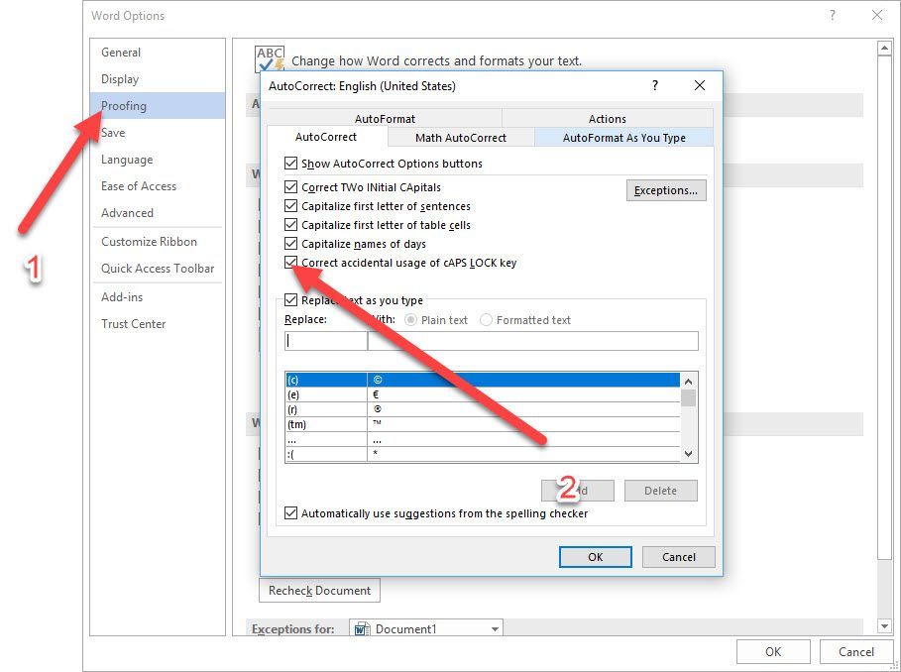Click into the Replace input field
Viewport: 901px width, 672px height.
(x=326, y=341)
